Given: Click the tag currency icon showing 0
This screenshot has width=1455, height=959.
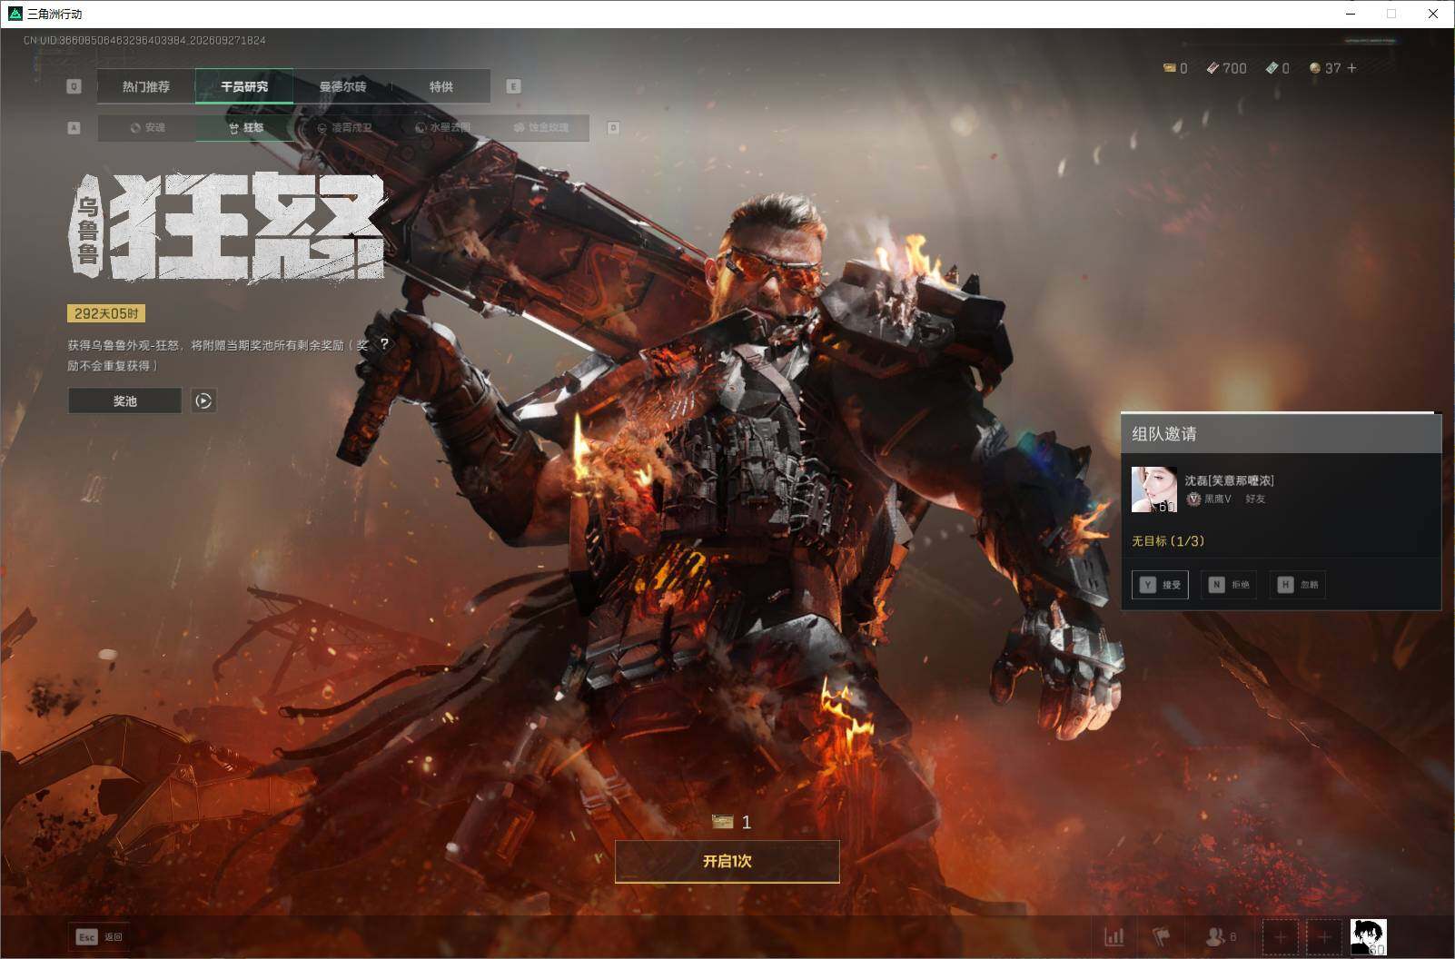Looking at the screenshot, I should (1272, 68).
